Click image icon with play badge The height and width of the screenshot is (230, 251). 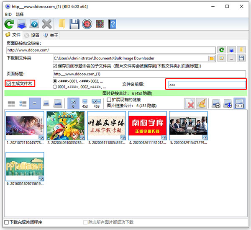[216, 103]
